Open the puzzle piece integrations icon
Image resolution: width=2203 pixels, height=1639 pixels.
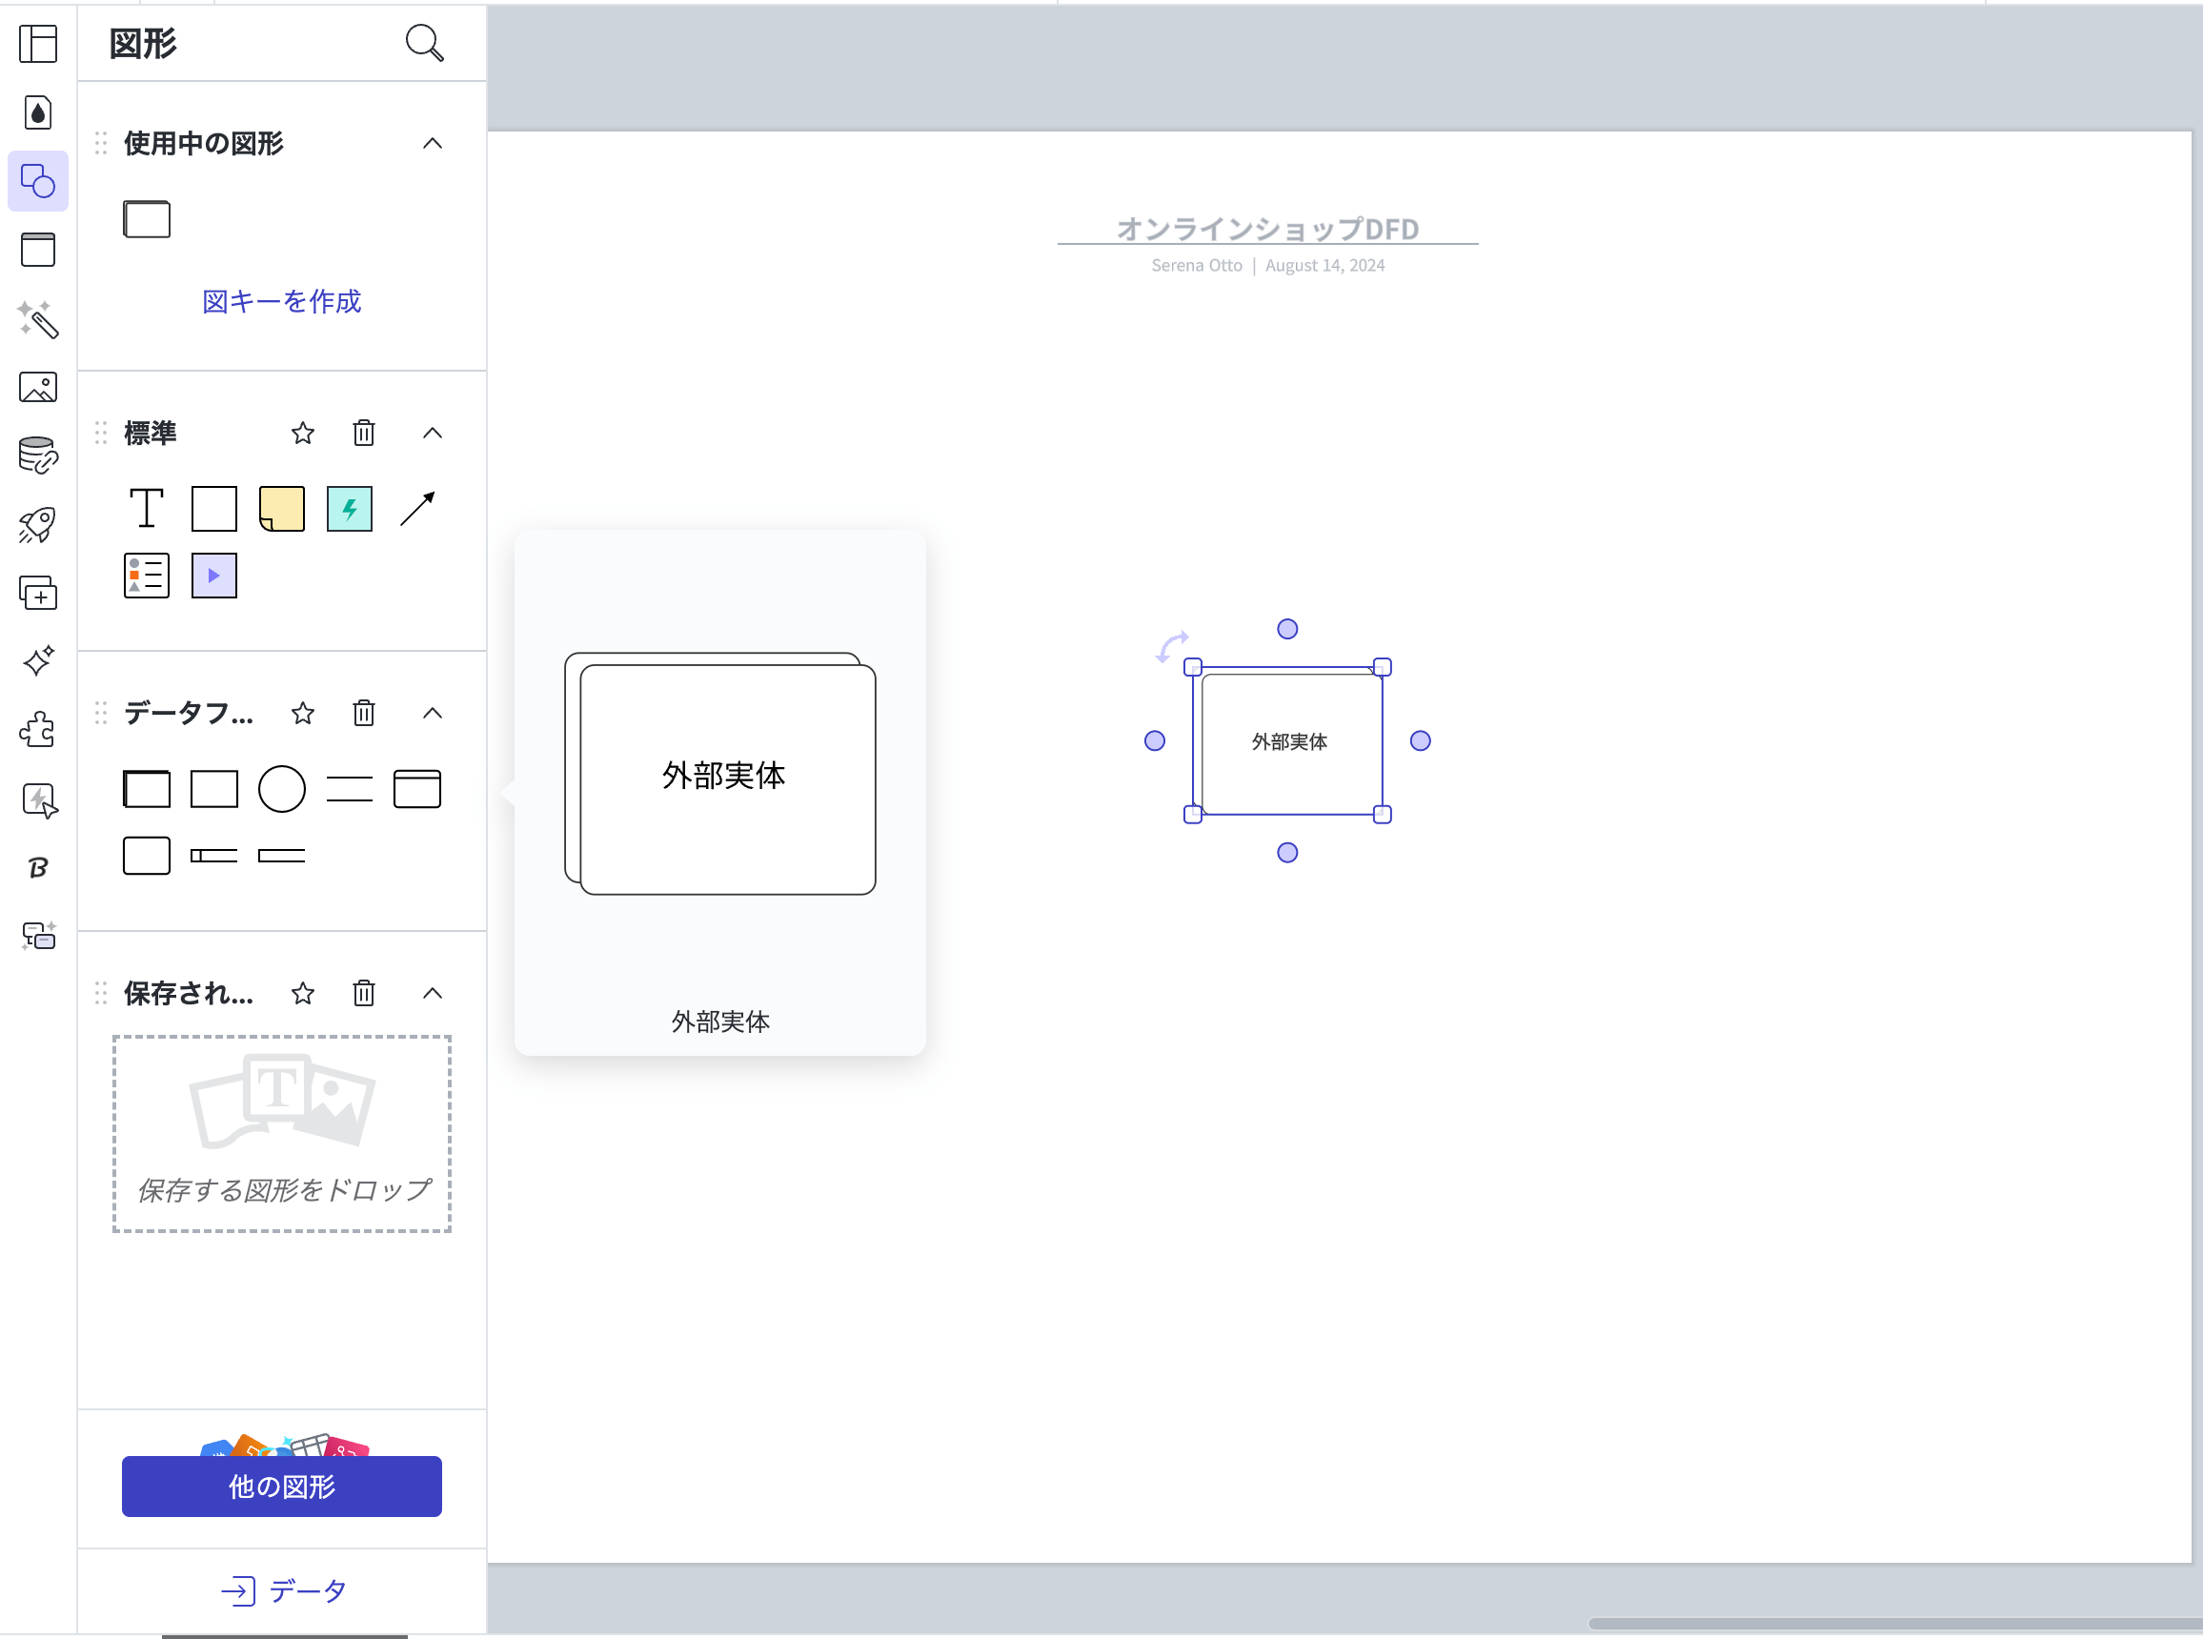[x=38, y=730]
